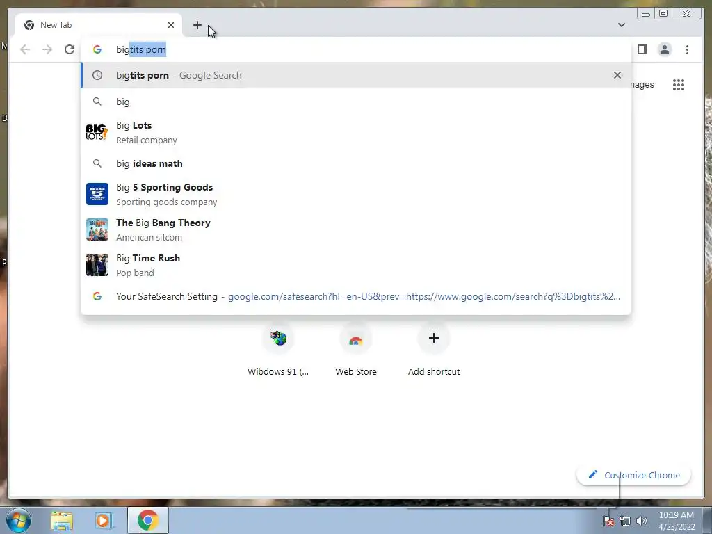Open the profile avatar menu
This screenshot has height=534, width=712.
[x=664, y=49]
